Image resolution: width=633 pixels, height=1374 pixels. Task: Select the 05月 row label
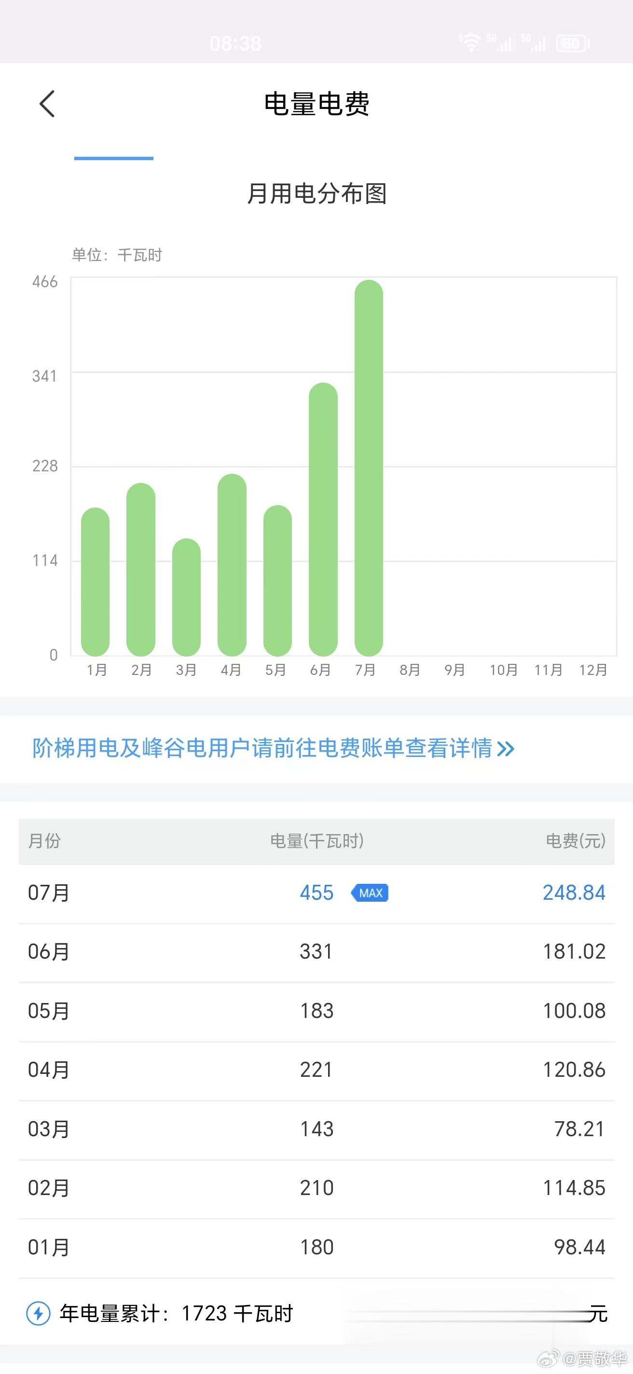click(x=49, y=1011)
